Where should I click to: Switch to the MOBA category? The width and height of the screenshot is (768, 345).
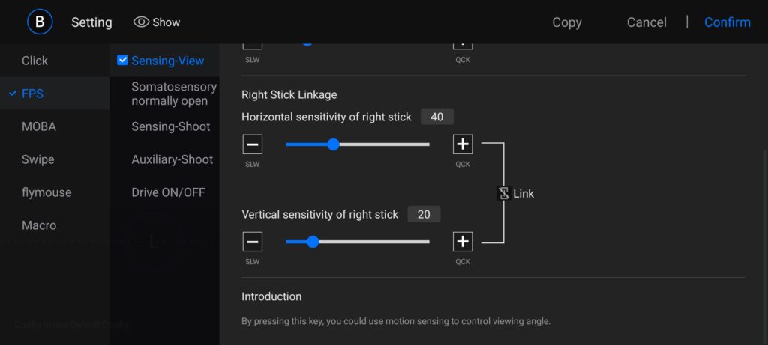(39, 126)
